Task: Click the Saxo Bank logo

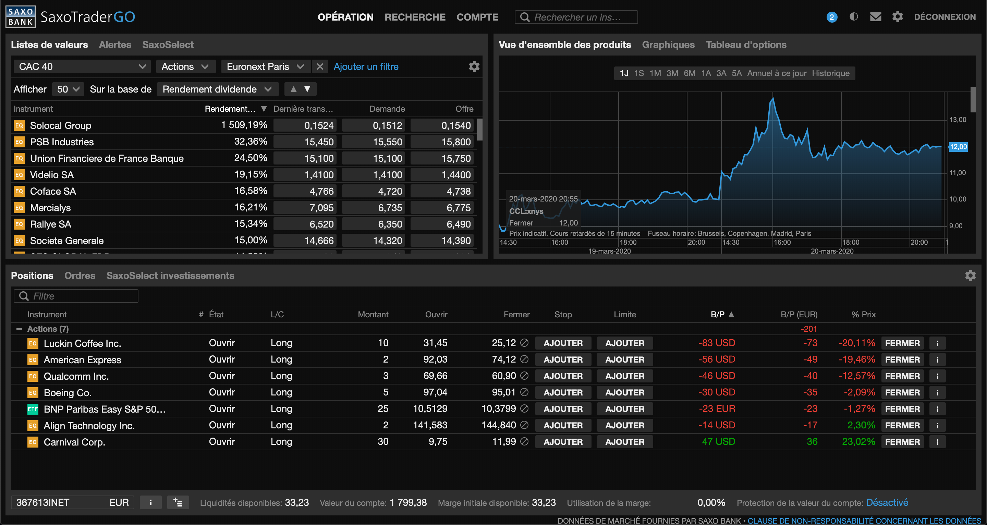Action: (x=20, y=17)
